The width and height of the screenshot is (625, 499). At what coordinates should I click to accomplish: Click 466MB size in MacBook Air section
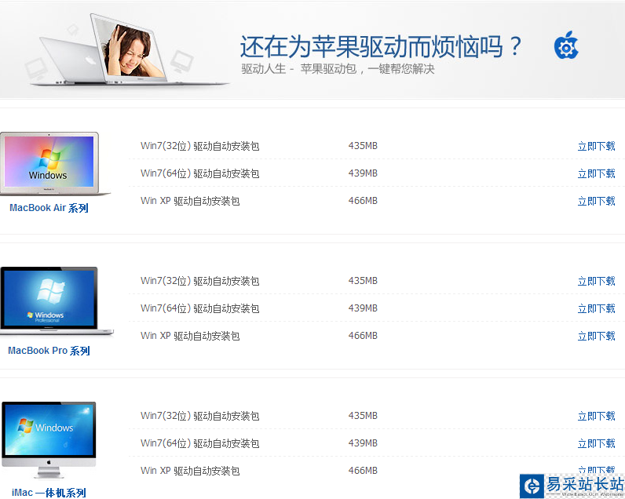coord(363,201)
